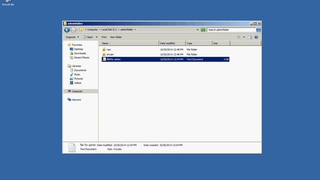320x180 pixels.
Task: Click the search magnifier icon
Action: tap(258, 30)
